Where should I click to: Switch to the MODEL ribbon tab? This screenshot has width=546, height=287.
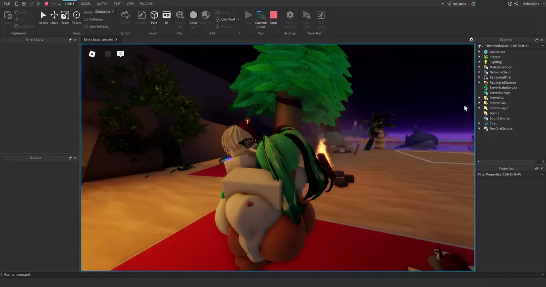85,4
